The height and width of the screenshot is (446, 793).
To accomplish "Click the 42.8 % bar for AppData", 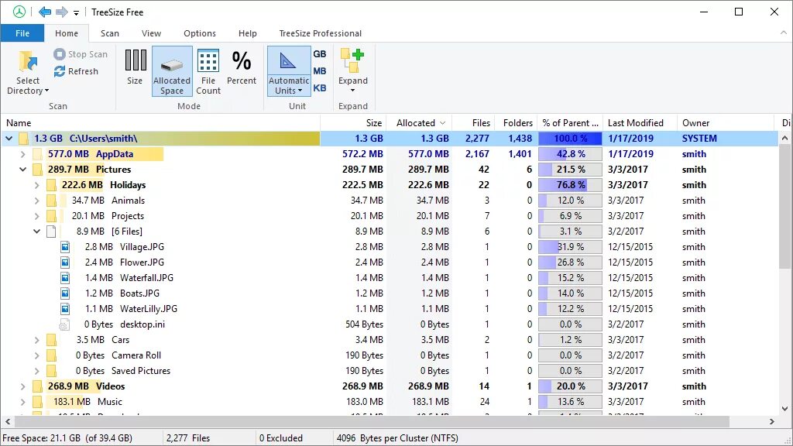I will click(x=570, y=154).
